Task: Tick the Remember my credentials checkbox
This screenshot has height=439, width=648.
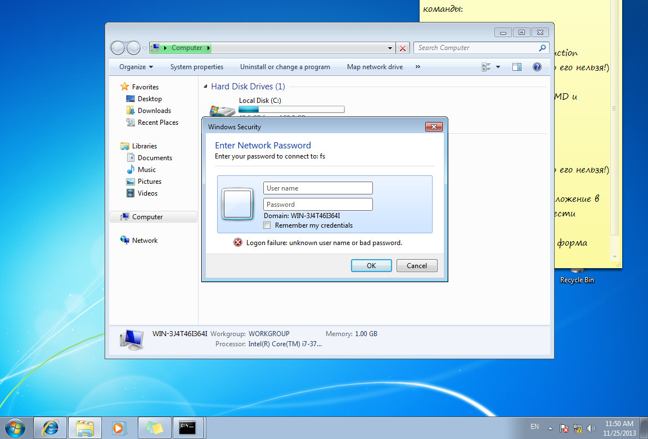Action: coord(267,225)
